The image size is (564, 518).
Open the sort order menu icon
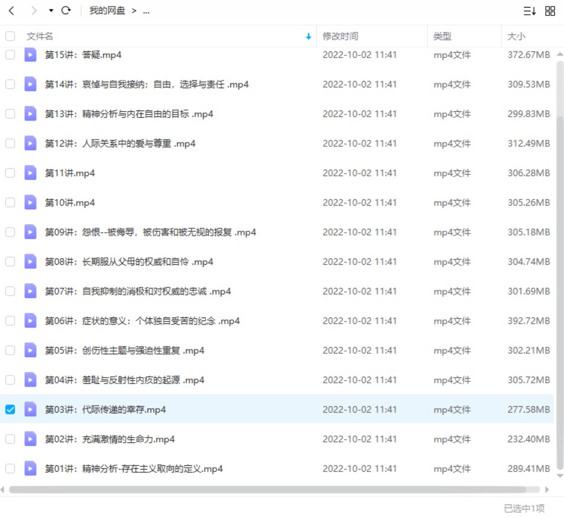click(x=530, y=11)
